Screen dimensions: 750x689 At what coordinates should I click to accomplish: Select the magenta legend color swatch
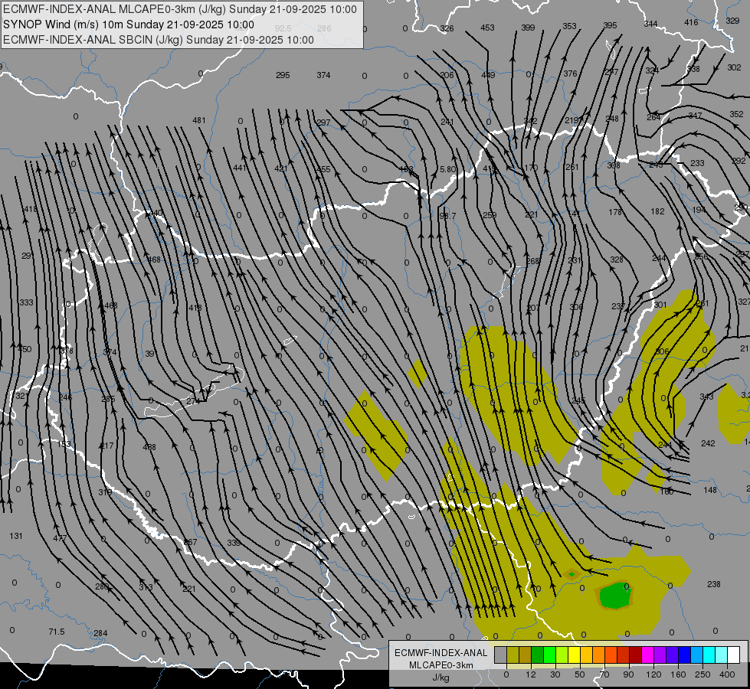point(647,655)
